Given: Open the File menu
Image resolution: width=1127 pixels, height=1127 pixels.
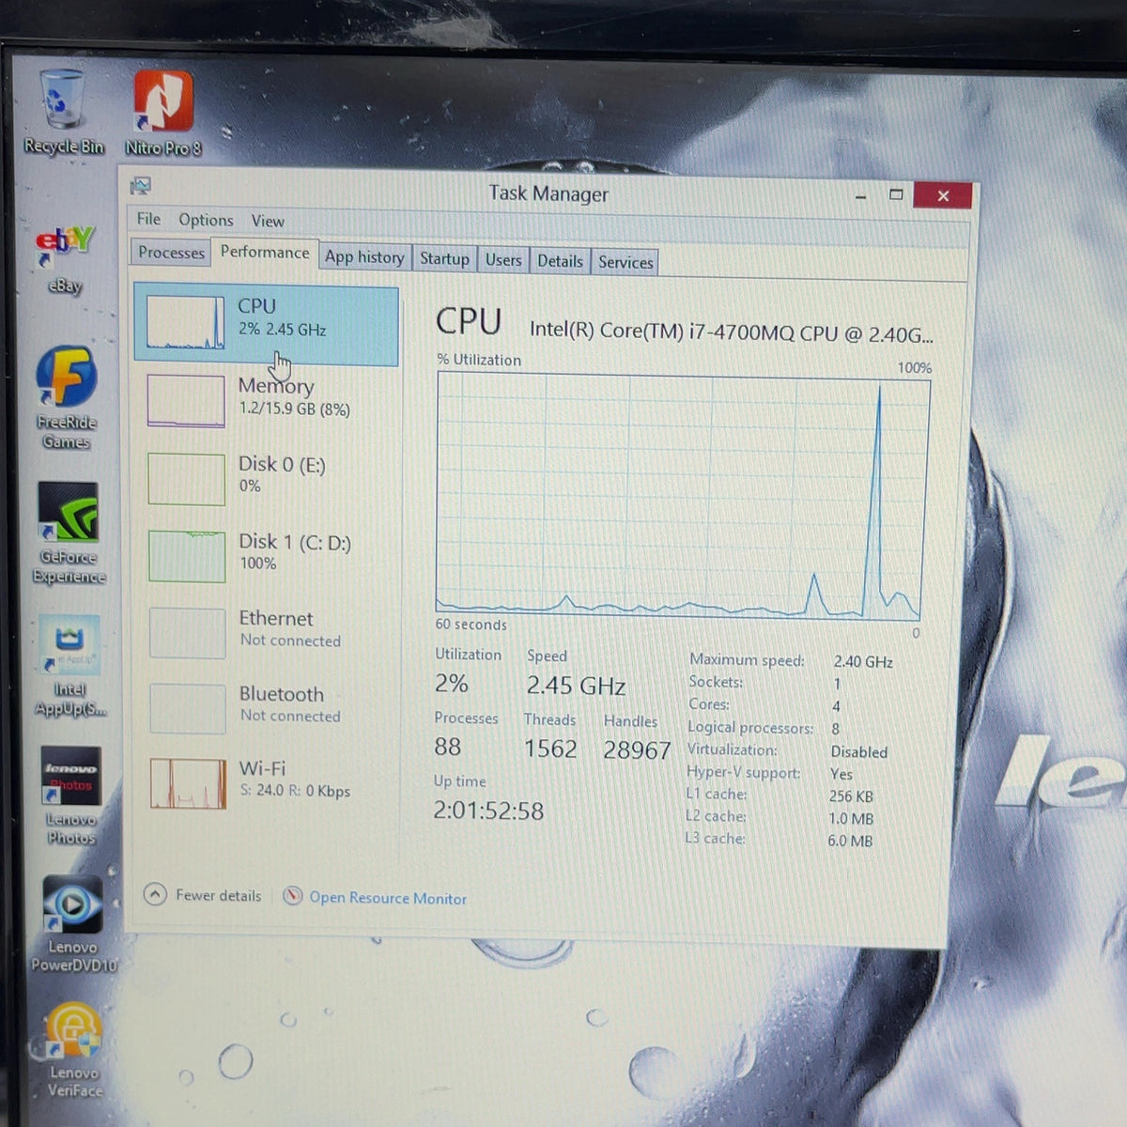Looking at the screenshot, I should pos(148,219).
